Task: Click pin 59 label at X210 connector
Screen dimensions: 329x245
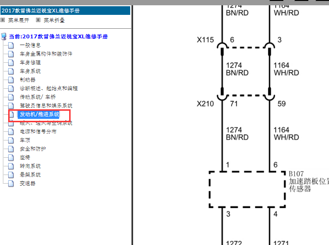Action: pyautogui.click(x=281, y=104)
